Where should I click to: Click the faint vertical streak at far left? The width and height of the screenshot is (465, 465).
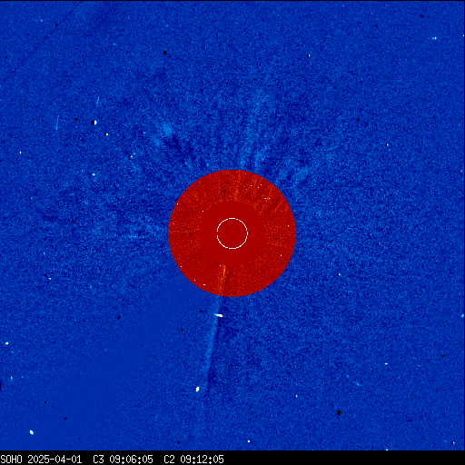point(57,124)
